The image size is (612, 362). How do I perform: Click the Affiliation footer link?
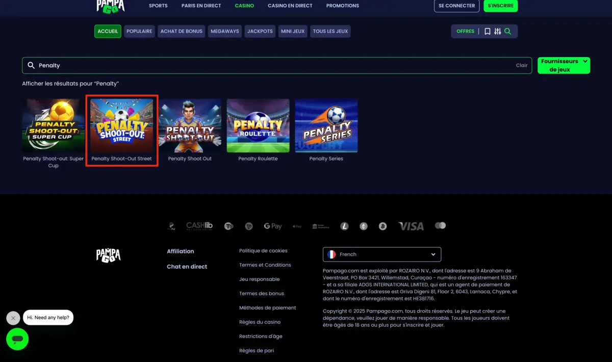pyautogui.click(x=181, y=251)
